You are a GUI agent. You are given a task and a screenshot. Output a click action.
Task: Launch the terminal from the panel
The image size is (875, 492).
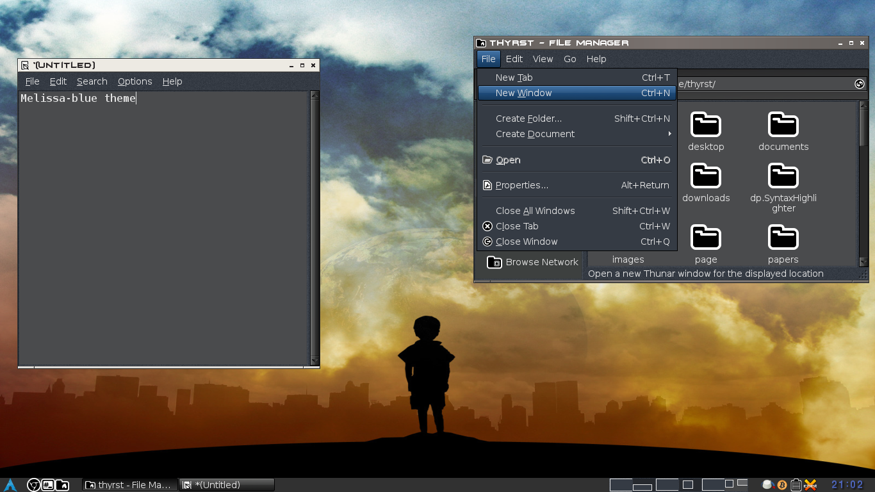point(48,485)
